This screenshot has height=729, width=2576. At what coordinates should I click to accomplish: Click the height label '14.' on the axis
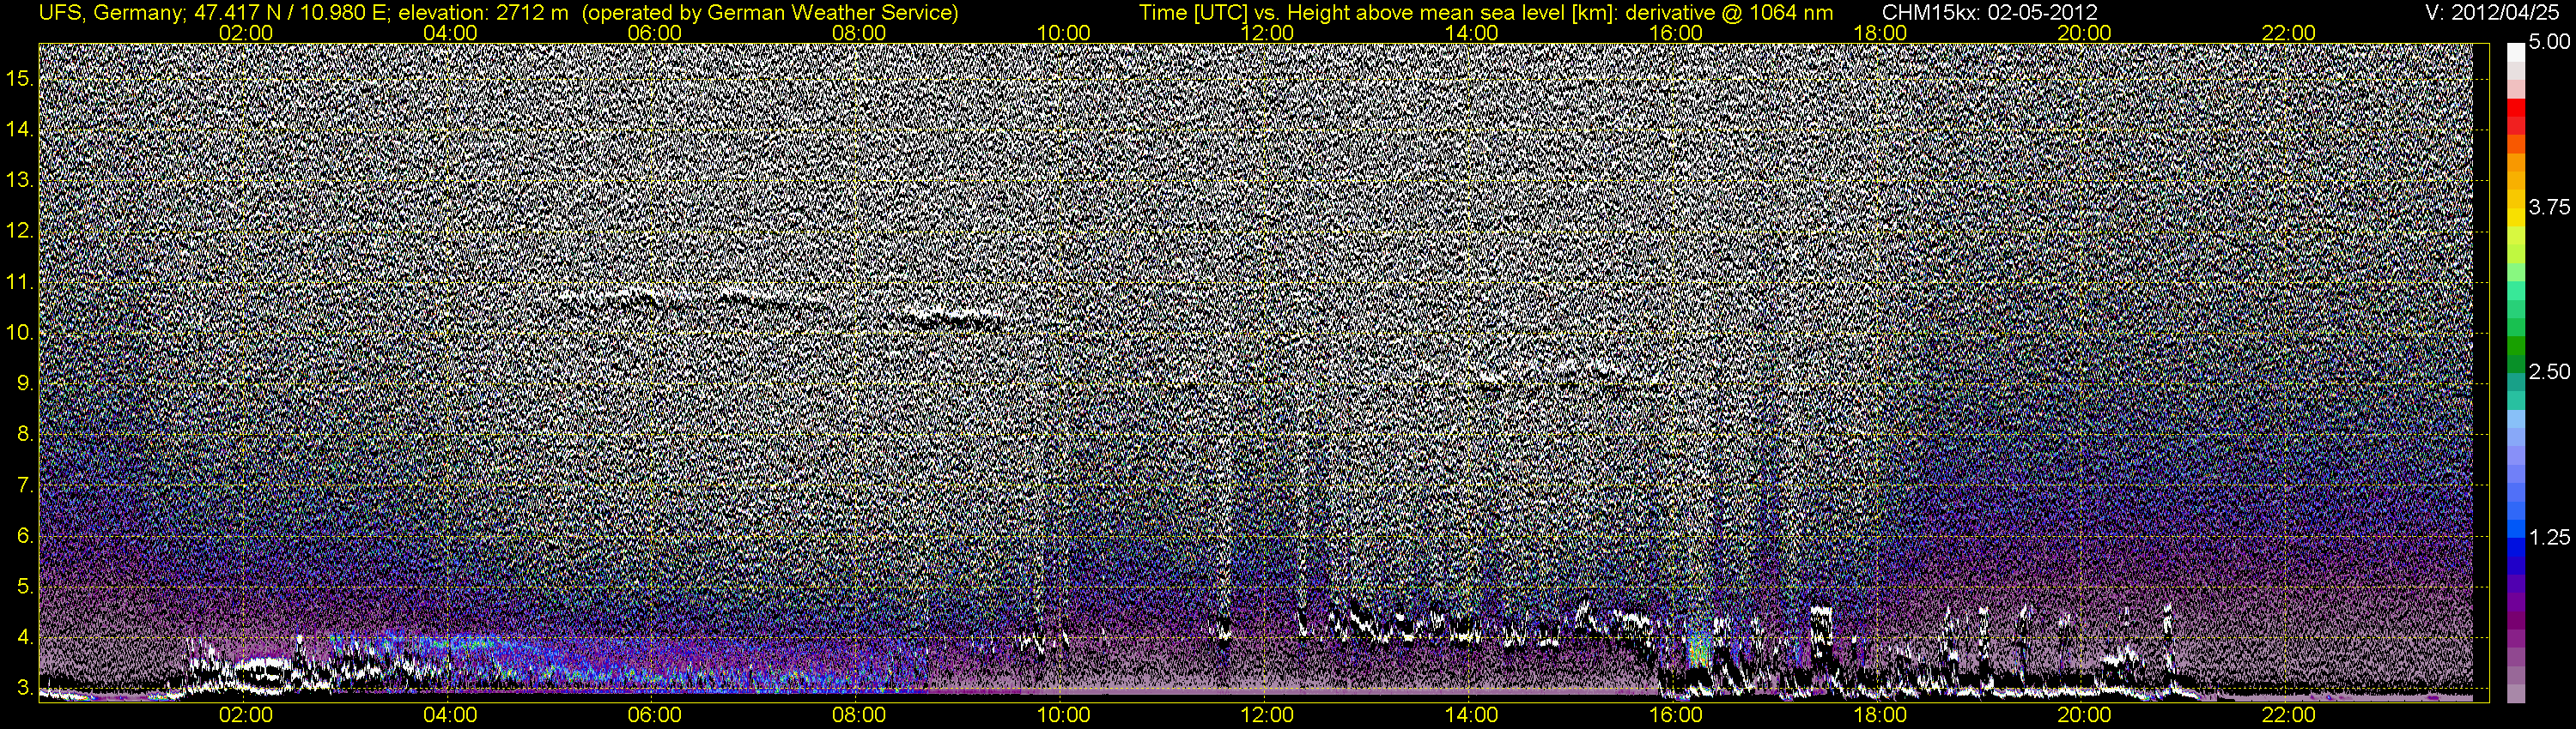point(20,130)
